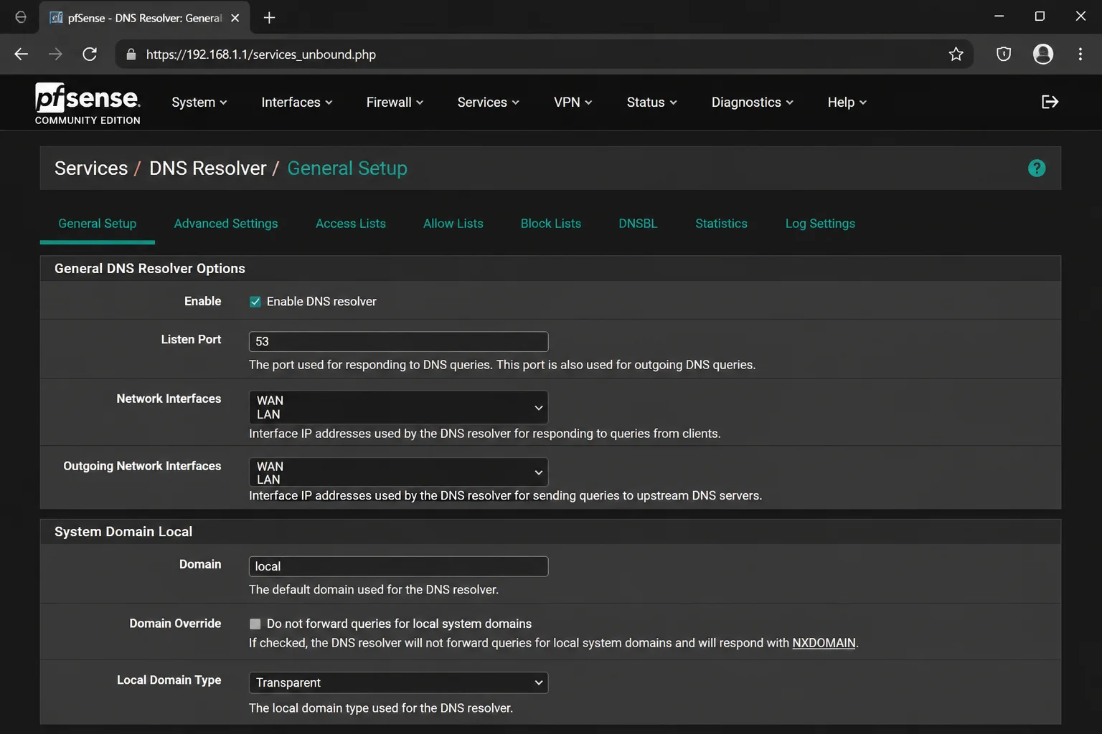Select WAN in Outgoing Network Interfaces

270,467
